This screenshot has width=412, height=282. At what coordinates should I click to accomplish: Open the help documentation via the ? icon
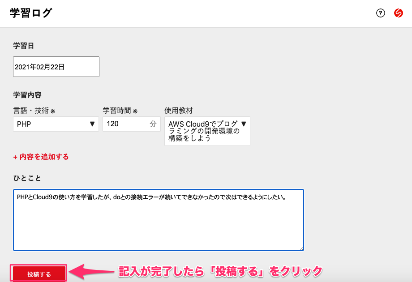click(x=380, y=13)
